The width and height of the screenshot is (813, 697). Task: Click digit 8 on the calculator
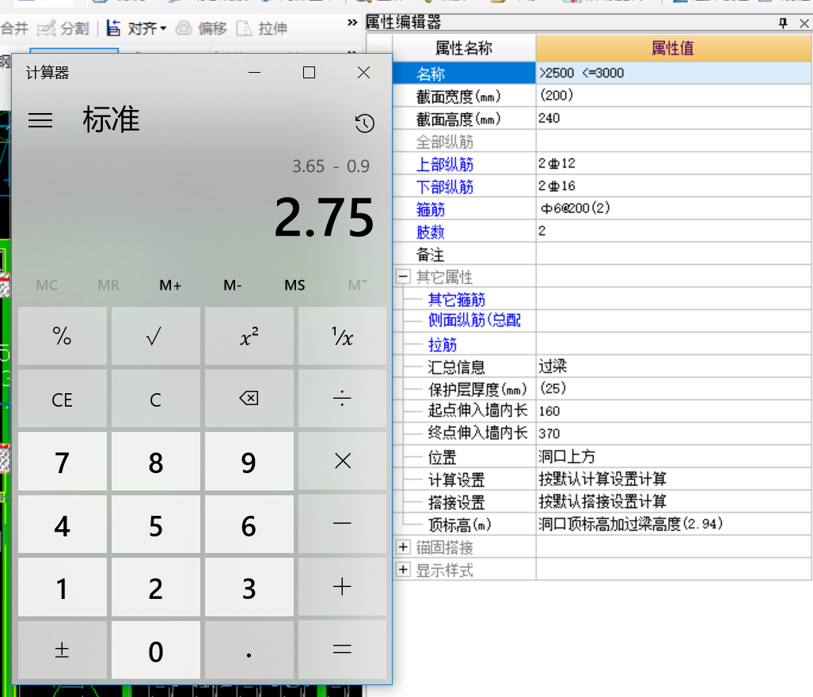tap(155, 461)
